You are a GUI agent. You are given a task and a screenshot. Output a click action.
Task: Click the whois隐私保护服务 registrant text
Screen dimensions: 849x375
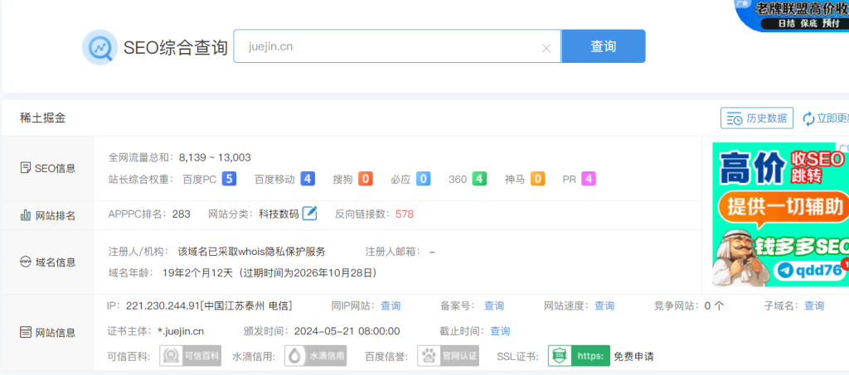pos(252,252)
